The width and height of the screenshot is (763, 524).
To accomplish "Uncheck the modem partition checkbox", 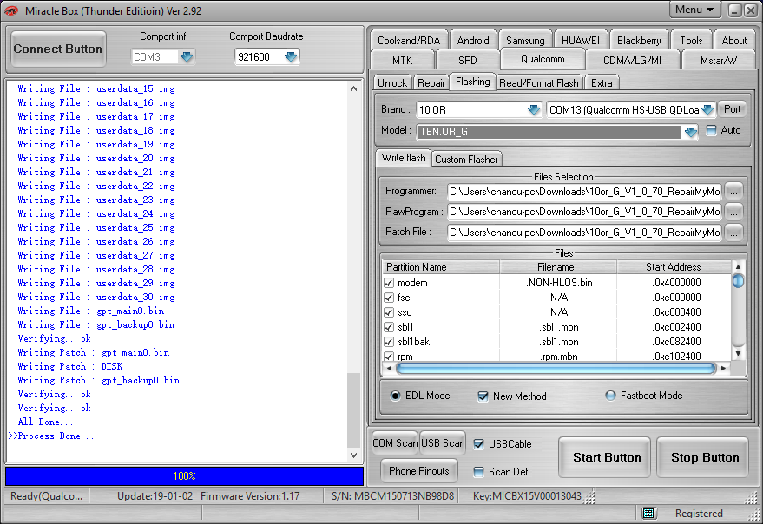I will coord(389,283).
